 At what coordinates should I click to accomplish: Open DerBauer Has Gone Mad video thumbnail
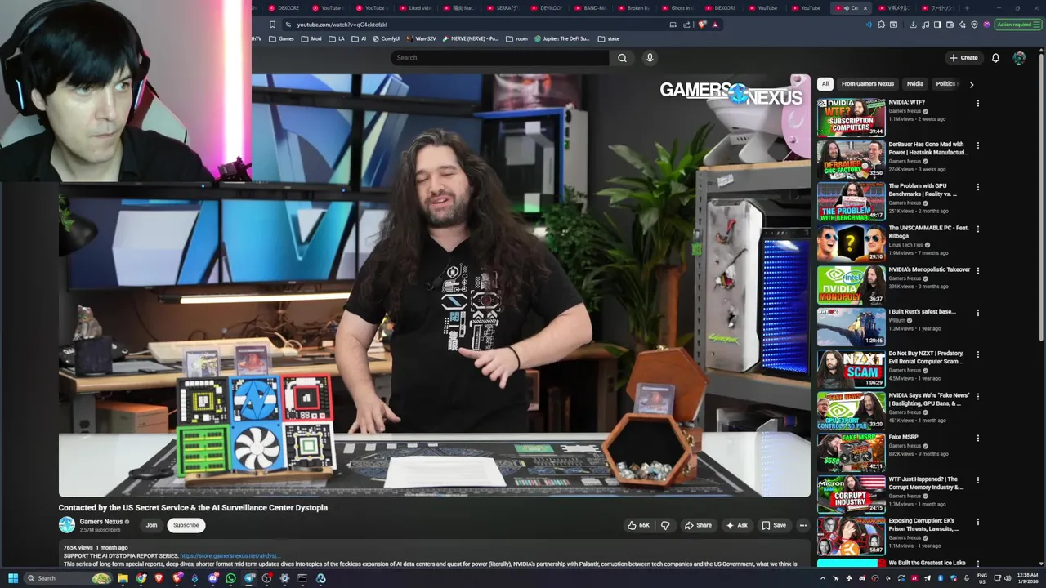tap(852, 159)
